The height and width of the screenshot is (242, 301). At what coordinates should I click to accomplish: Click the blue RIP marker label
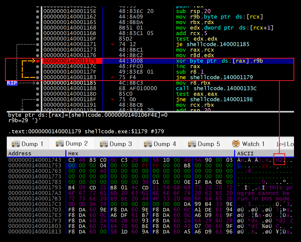(12, 83)
